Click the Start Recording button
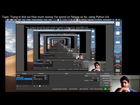Viewport: 140px width, 105px height. click(x=105, y=78)
